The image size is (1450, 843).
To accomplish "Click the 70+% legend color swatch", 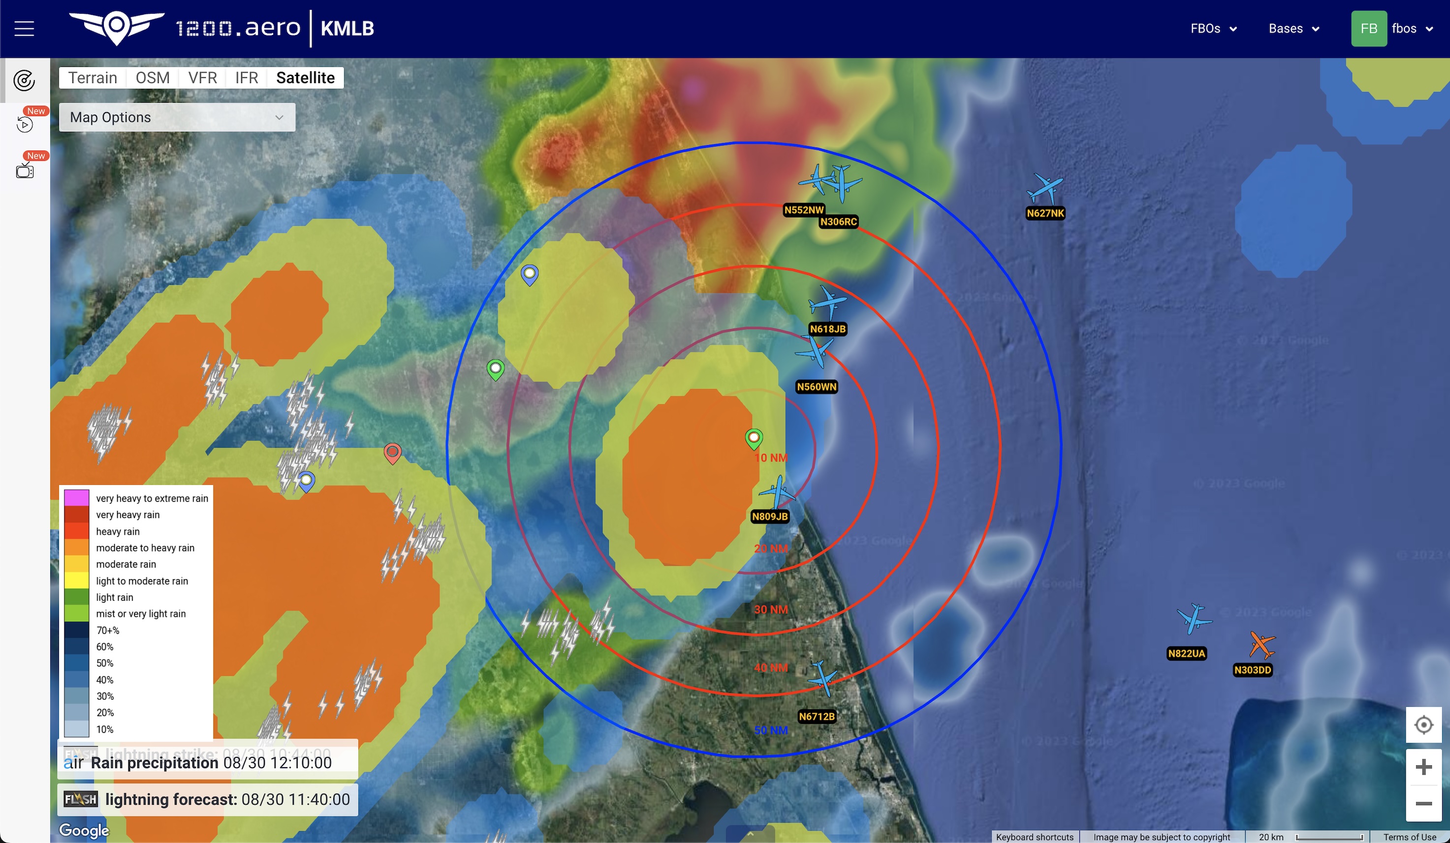I will pos(76,630).
